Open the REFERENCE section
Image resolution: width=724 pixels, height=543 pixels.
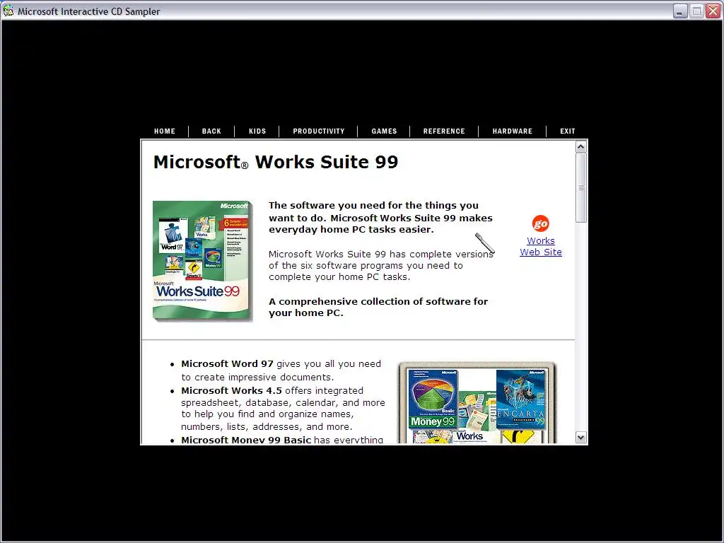pyautogui.click(x=444, y=131)
